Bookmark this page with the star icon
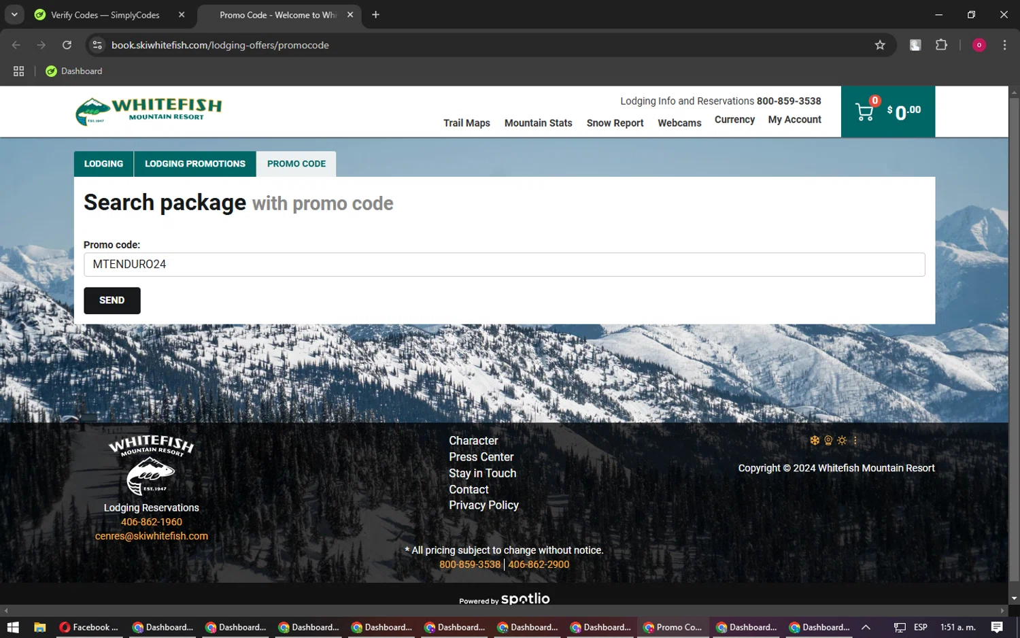This screenshot has width=1020, height=638. [880, 45]
